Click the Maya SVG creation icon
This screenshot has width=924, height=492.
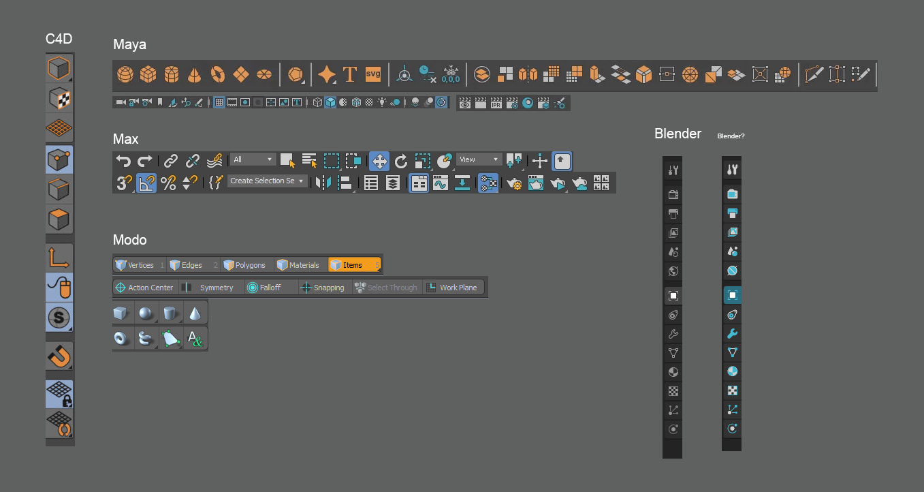coord(373,74)
